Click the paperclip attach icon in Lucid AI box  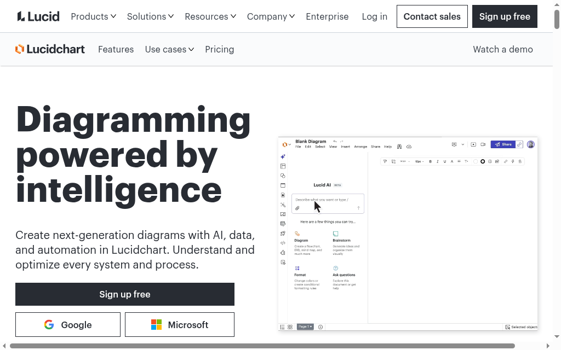(x=297, y=208)
